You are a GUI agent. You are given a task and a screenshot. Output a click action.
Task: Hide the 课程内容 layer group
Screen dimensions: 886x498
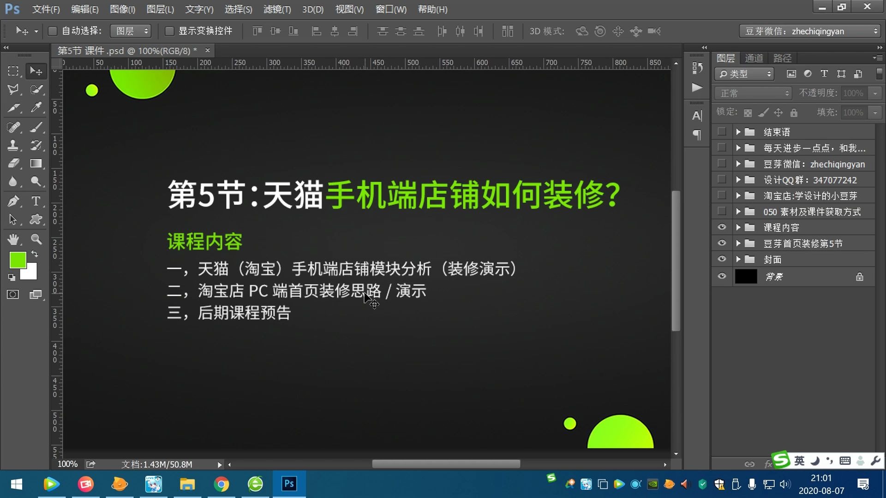tap(722, 227)
